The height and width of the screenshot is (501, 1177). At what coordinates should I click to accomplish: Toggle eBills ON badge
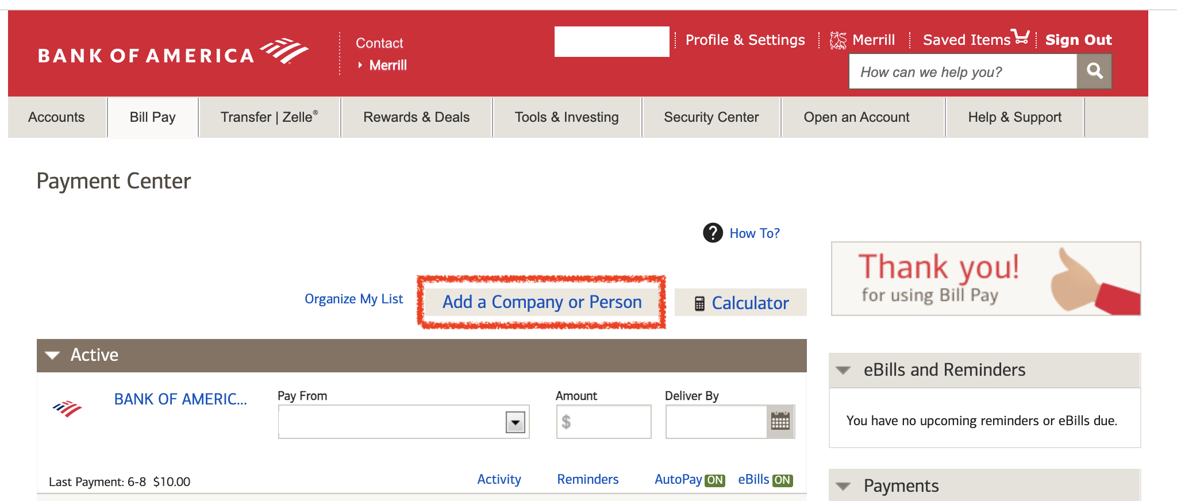click(782, 480)
